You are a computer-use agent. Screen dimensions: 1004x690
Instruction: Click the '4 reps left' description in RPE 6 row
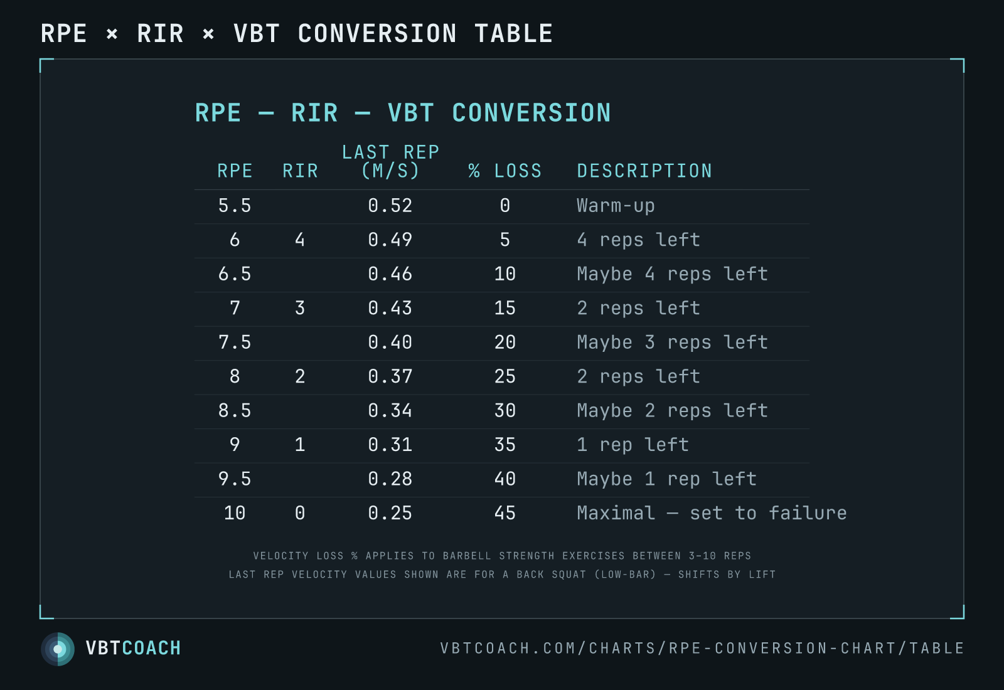pos(638,240)
